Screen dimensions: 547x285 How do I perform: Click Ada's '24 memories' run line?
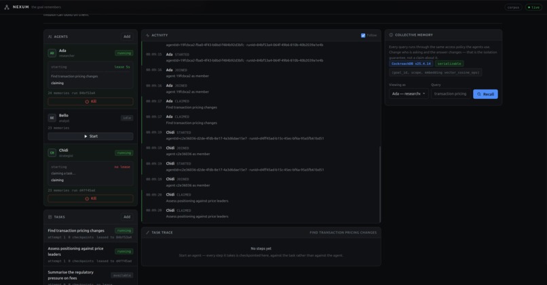point(71,93)
